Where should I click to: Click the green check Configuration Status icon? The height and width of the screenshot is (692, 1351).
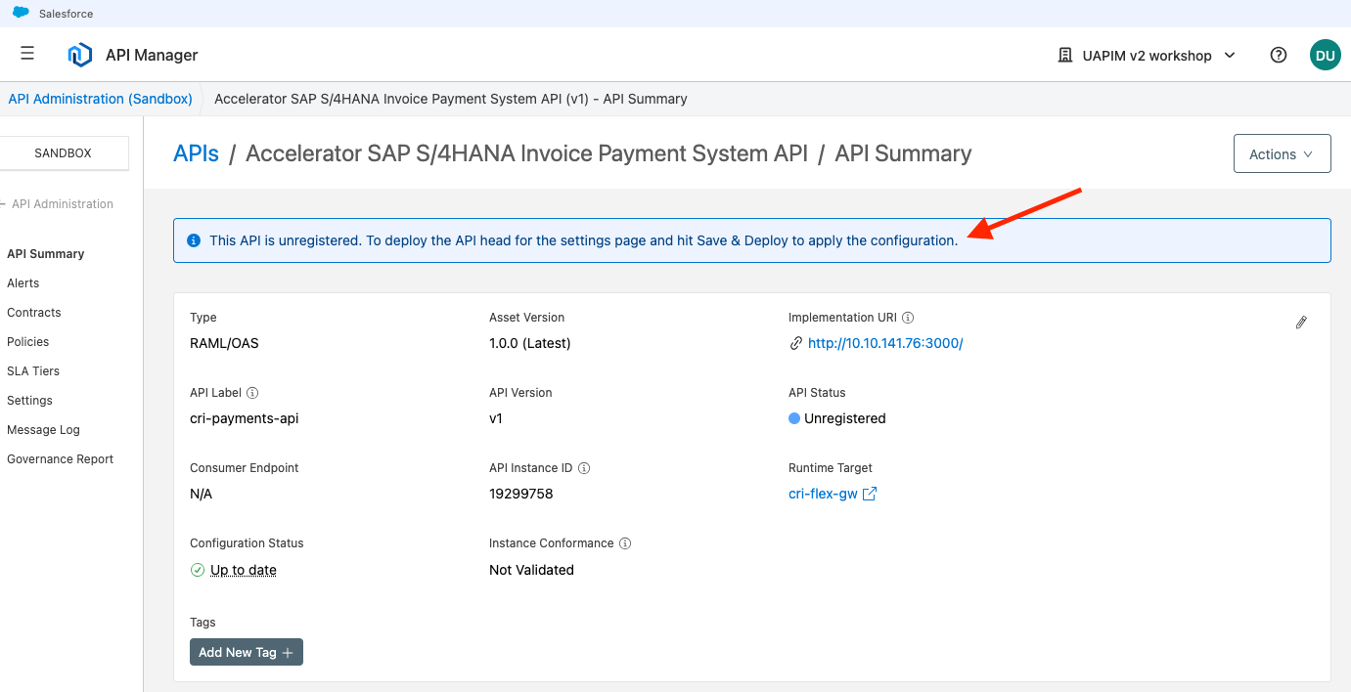click(x=198, y=570)
